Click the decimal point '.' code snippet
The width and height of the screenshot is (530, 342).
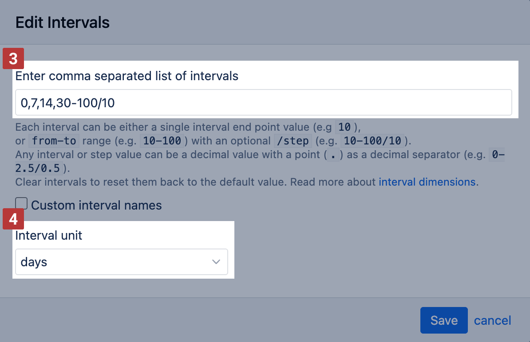[x=333, y=155]
